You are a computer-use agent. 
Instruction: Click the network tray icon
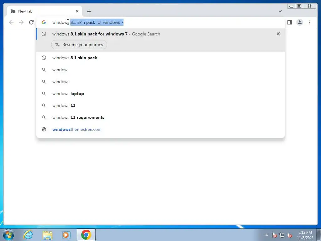coord(282,235)
